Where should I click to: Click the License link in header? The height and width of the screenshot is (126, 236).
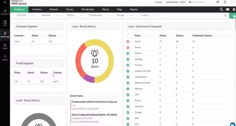(x=159, y=2)
